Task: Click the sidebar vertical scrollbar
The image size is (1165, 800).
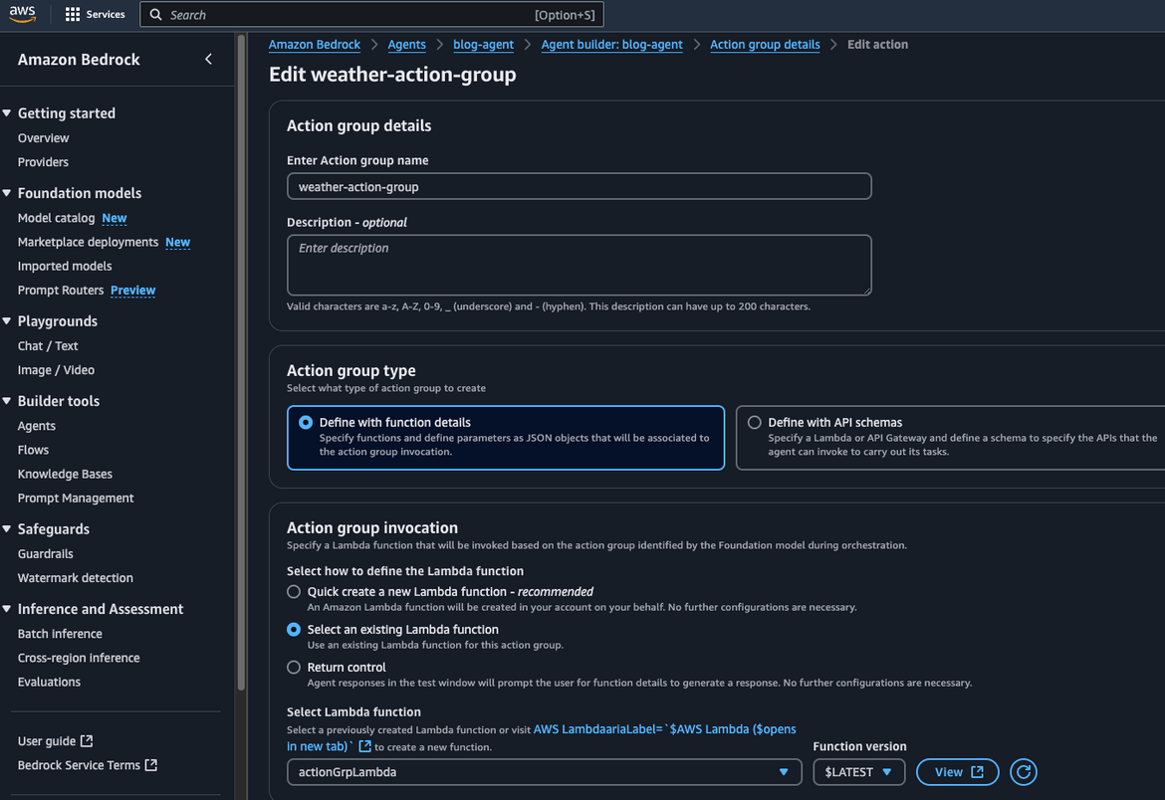Action: coord(241,364)
